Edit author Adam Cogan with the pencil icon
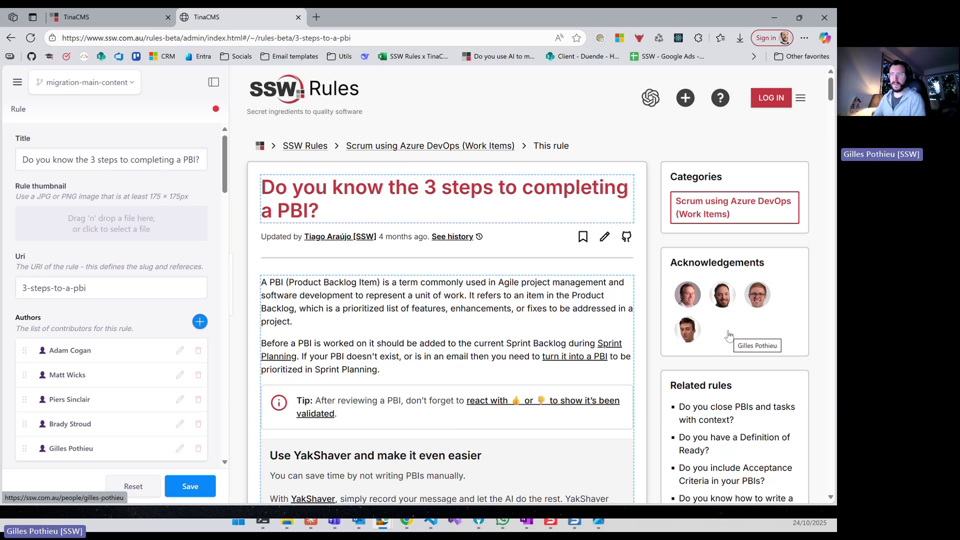The width and height of the screenshot is (960, 540). pos(179,350)
